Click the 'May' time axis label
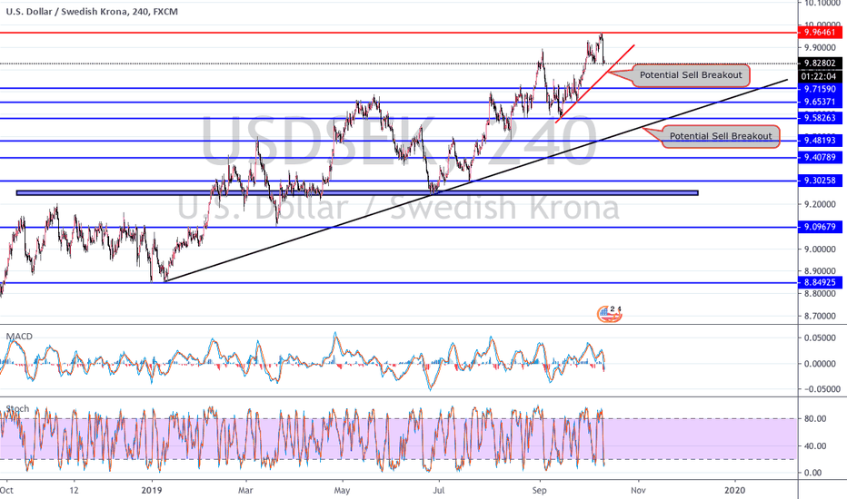 coord(342,490)
